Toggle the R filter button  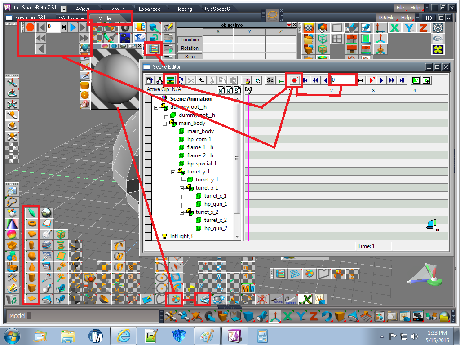click(x=230, y=90)
